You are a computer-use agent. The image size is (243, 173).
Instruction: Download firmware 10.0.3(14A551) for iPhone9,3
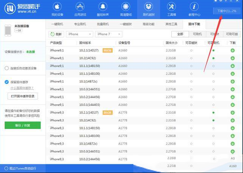tap(232, 151)
